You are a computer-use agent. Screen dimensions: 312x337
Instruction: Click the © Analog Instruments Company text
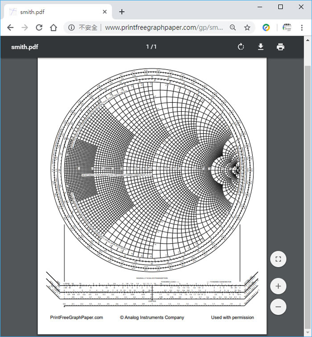click(152, 317)
